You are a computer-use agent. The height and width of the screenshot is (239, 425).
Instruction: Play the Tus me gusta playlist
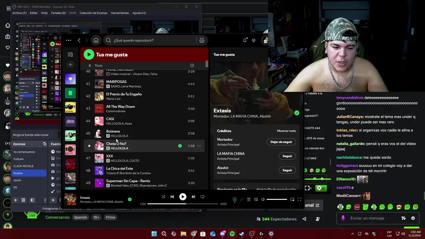(89, 54)
